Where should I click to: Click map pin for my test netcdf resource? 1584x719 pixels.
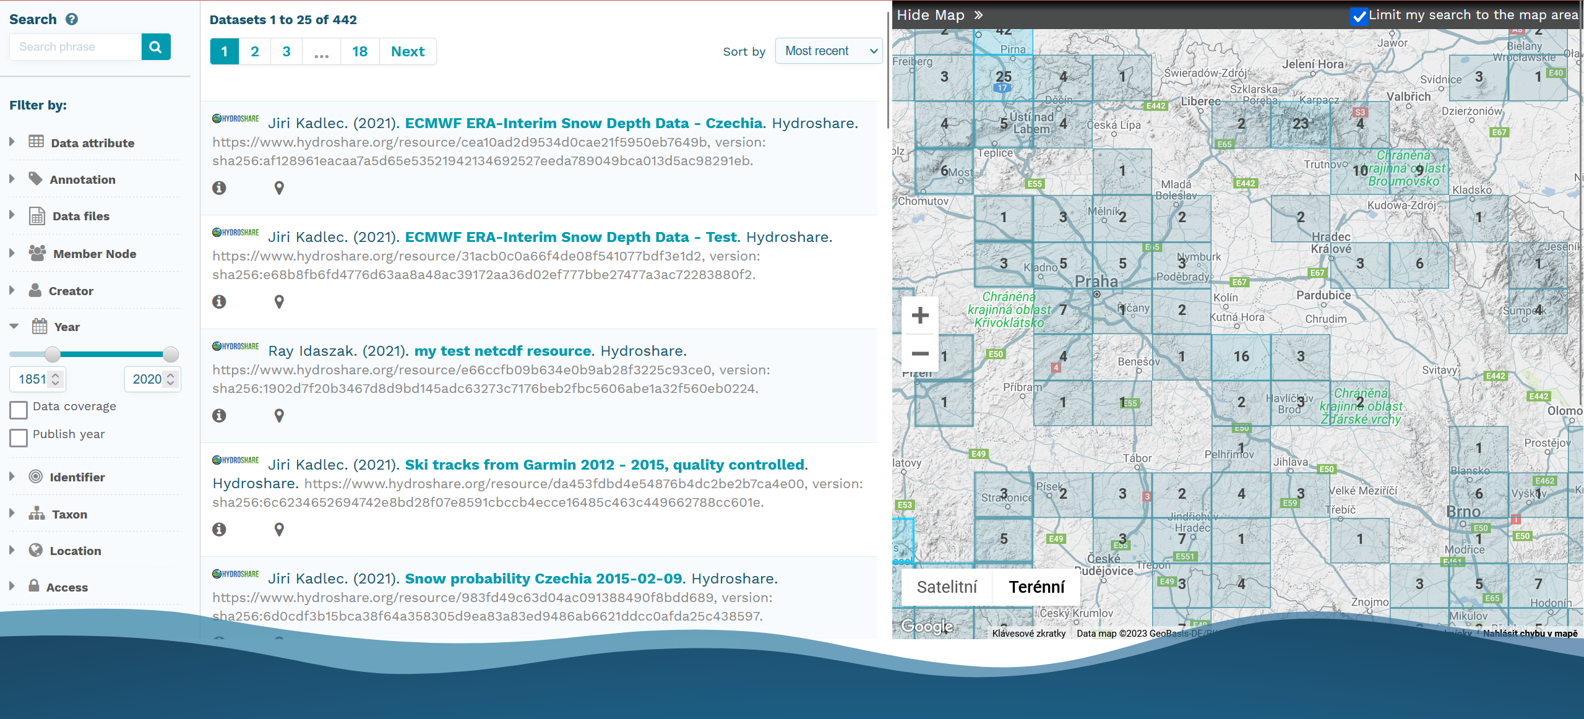pos(279,416)
